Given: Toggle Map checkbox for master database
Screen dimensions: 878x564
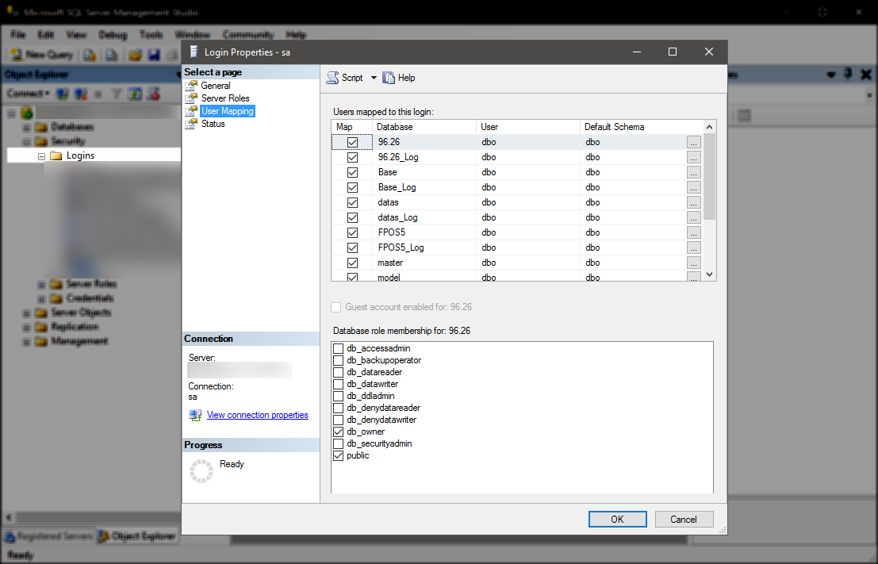Looking at the screenshot, I should pyautogui.click(x=352, y=263).
